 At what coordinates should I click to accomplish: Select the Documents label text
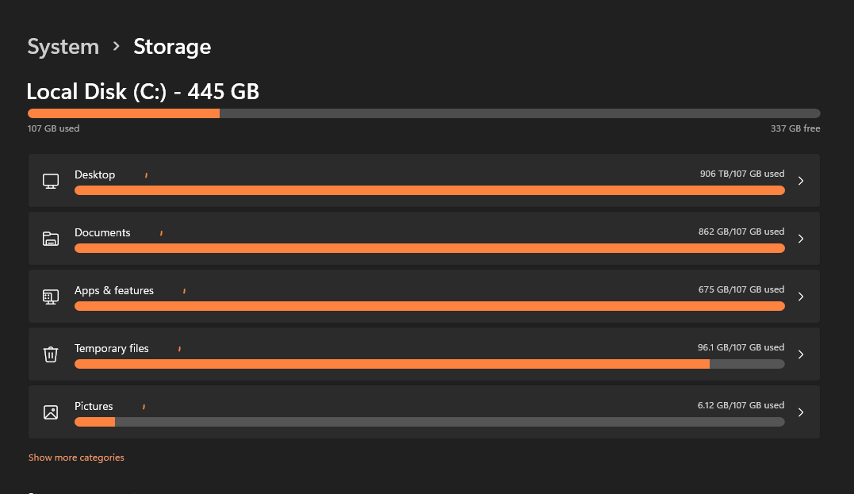pyautogui.click(x=102, y=232)
